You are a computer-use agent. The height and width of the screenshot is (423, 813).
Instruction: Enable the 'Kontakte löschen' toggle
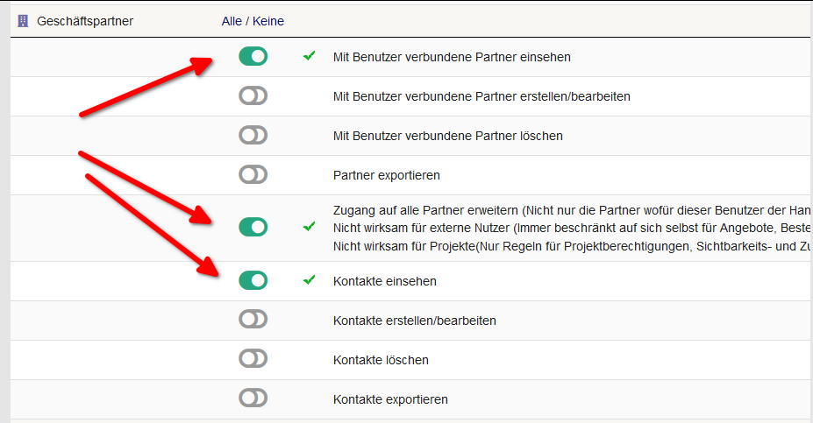[253, 359]
